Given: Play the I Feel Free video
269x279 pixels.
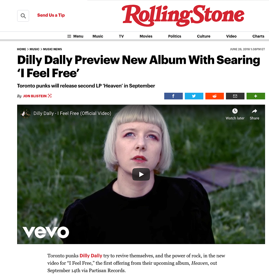Looking at the screenshot, I should point(141,174).
